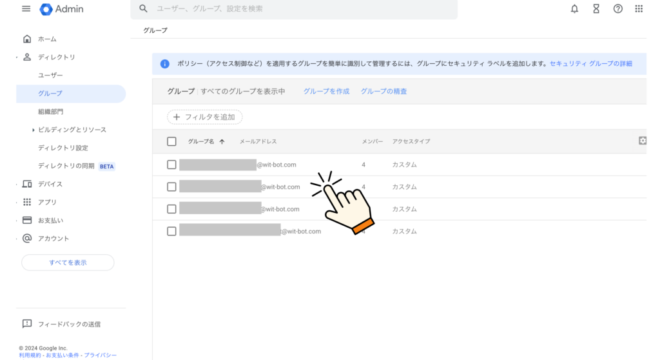The height and width of the screenshot is (360, 660).
Task: Click the table column settings gear
Action: coord(642,141)
